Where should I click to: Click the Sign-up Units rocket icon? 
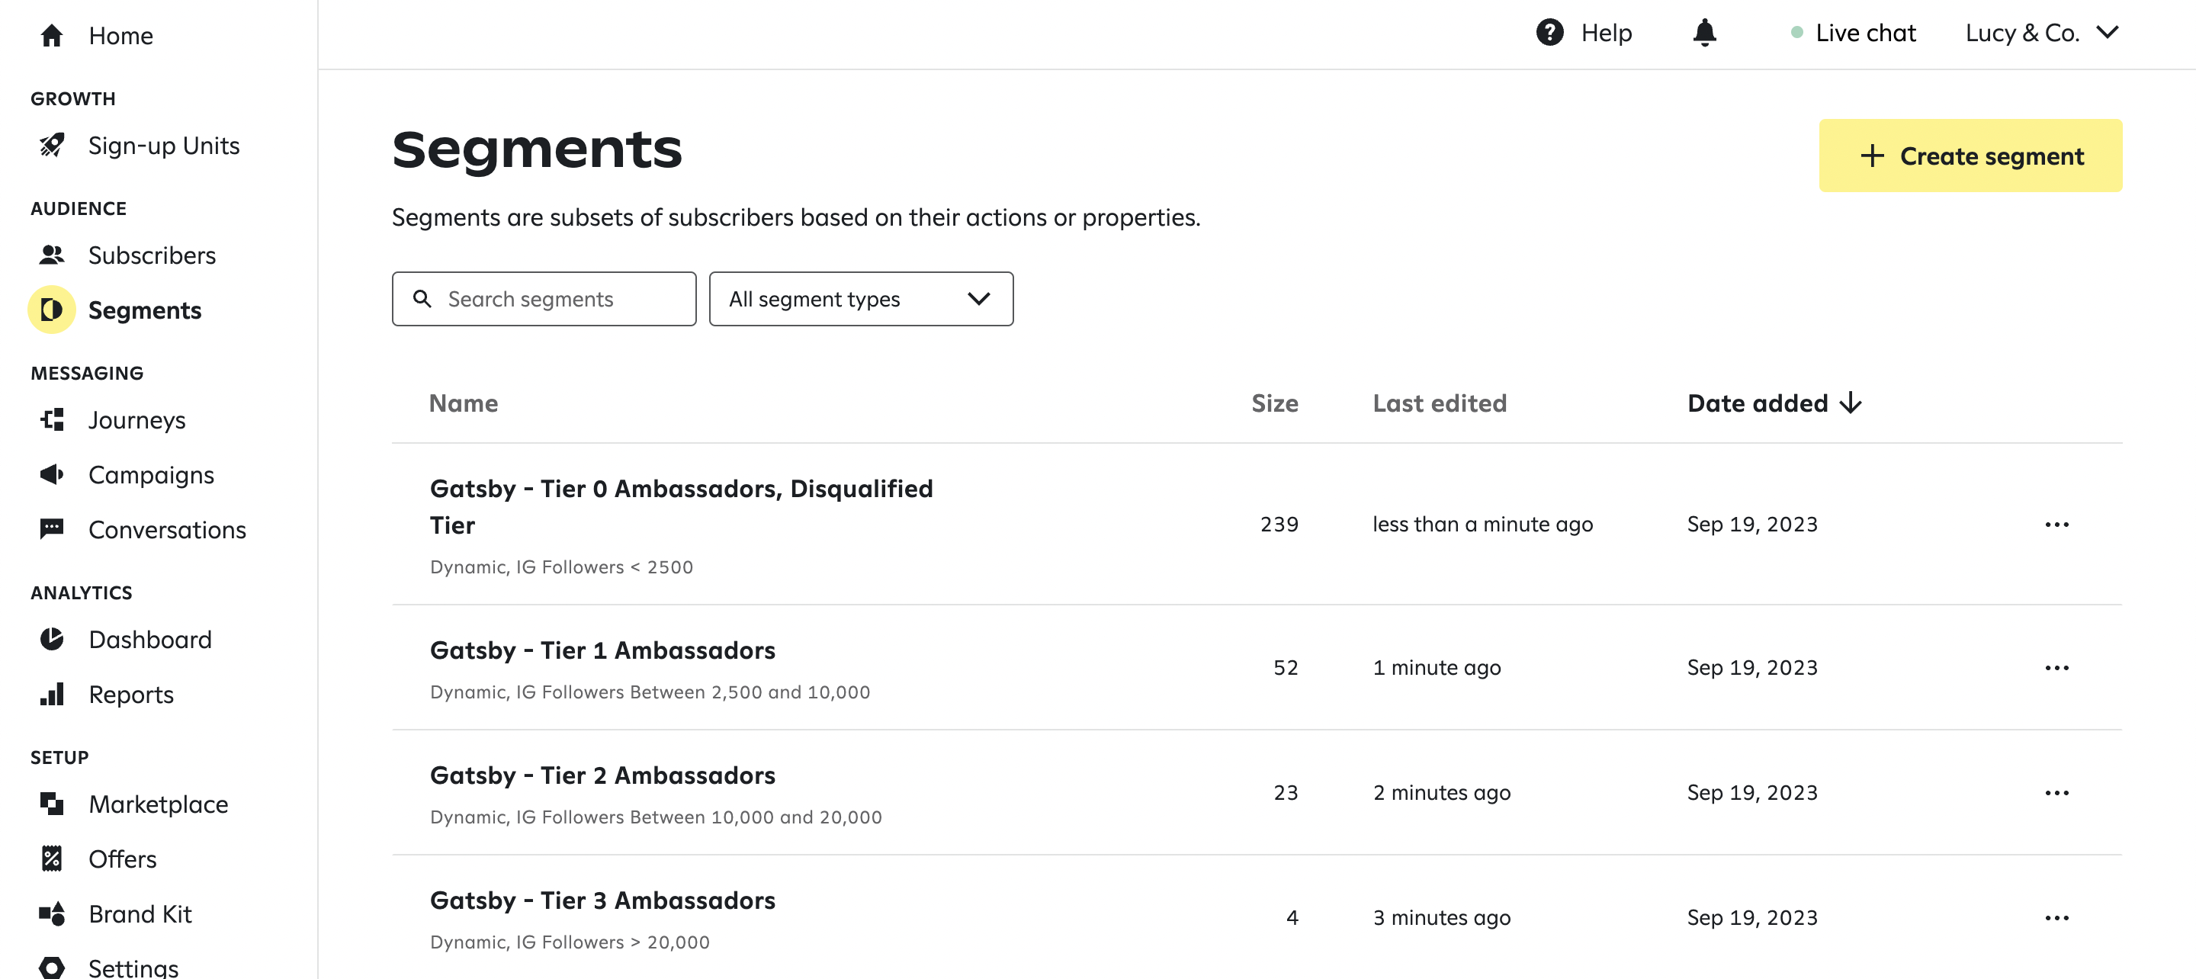(52, 146)
